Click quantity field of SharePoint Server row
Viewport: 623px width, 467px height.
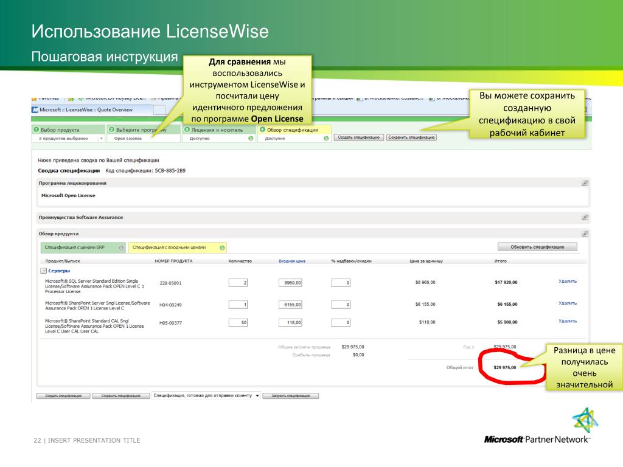point(238,305)
